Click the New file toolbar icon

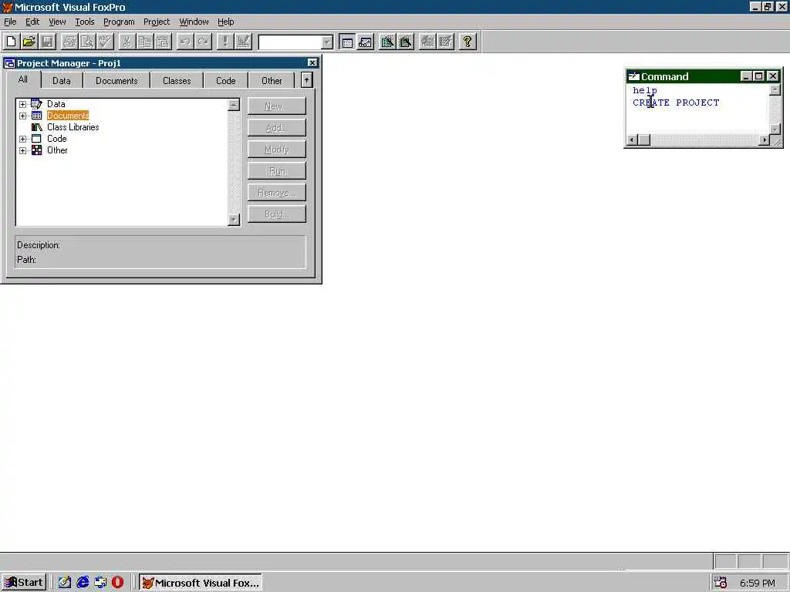(x=11, y=42)
